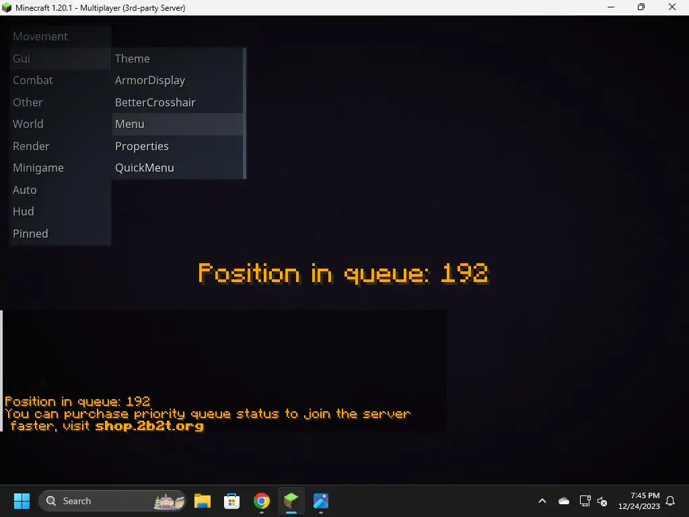Open the Other category
Viewport: 689px width, 517px height.
60,102
